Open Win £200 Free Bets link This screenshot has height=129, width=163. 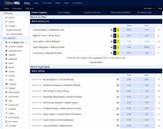coord(14,34)
